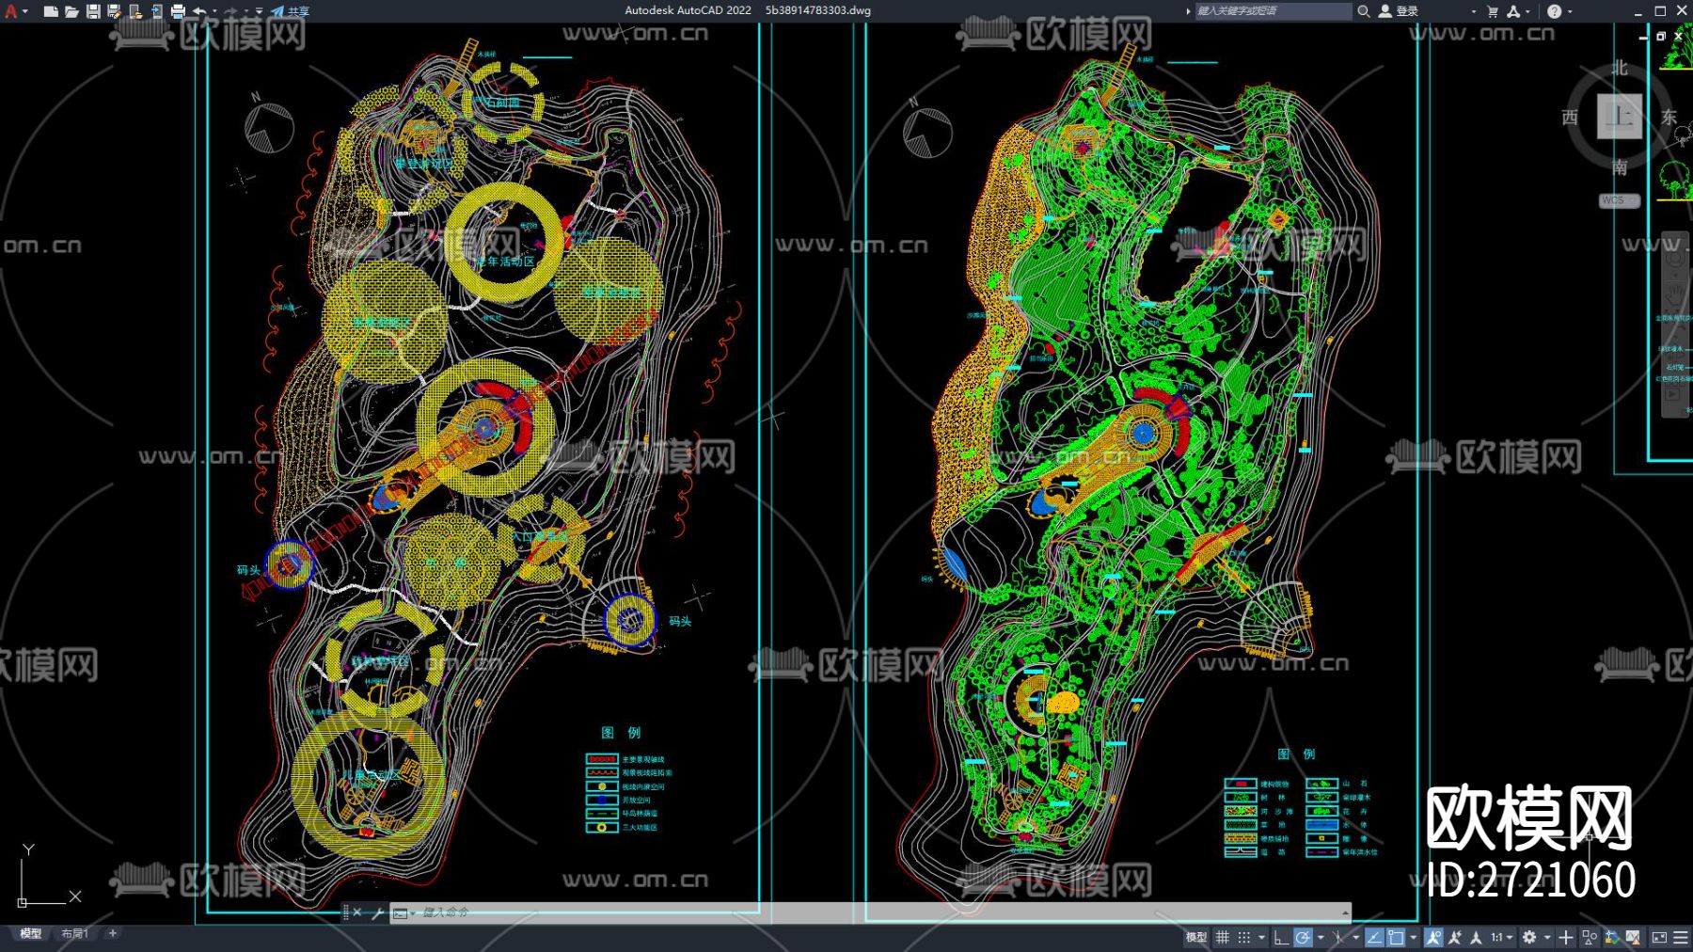Expand the search box arrow
Screen dimensions: 1693x952
(x=1188, y=11)
